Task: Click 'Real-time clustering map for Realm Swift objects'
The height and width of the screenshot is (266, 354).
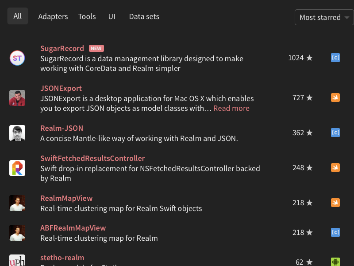Action: click(x=121, y=208)
